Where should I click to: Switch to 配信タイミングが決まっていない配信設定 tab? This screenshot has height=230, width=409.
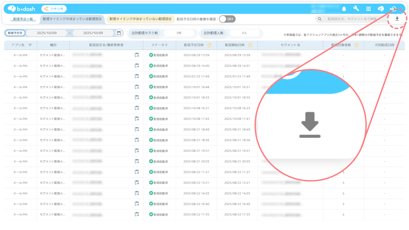(x=140, y=19)
